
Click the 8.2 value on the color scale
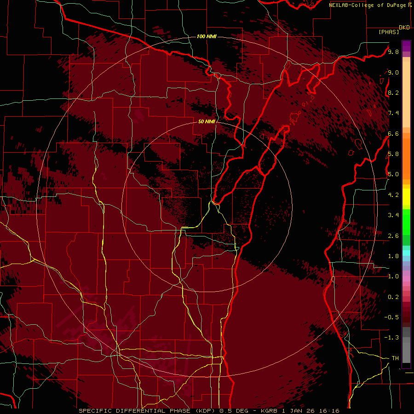394,92
